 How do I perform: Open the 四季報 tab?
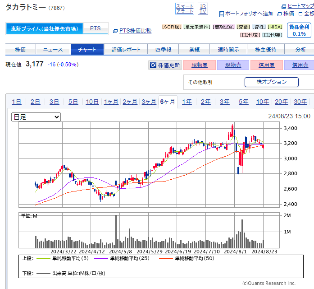click(163, 49)
